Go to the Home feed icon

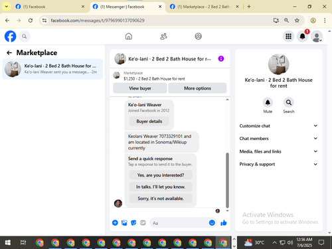[x=129, y=37]
